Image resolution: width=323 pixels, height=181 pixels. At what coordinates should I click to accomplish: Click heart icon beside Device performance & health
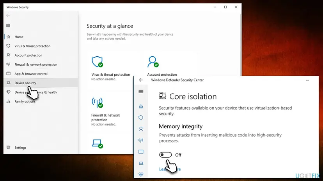click(x=9, y=92)
